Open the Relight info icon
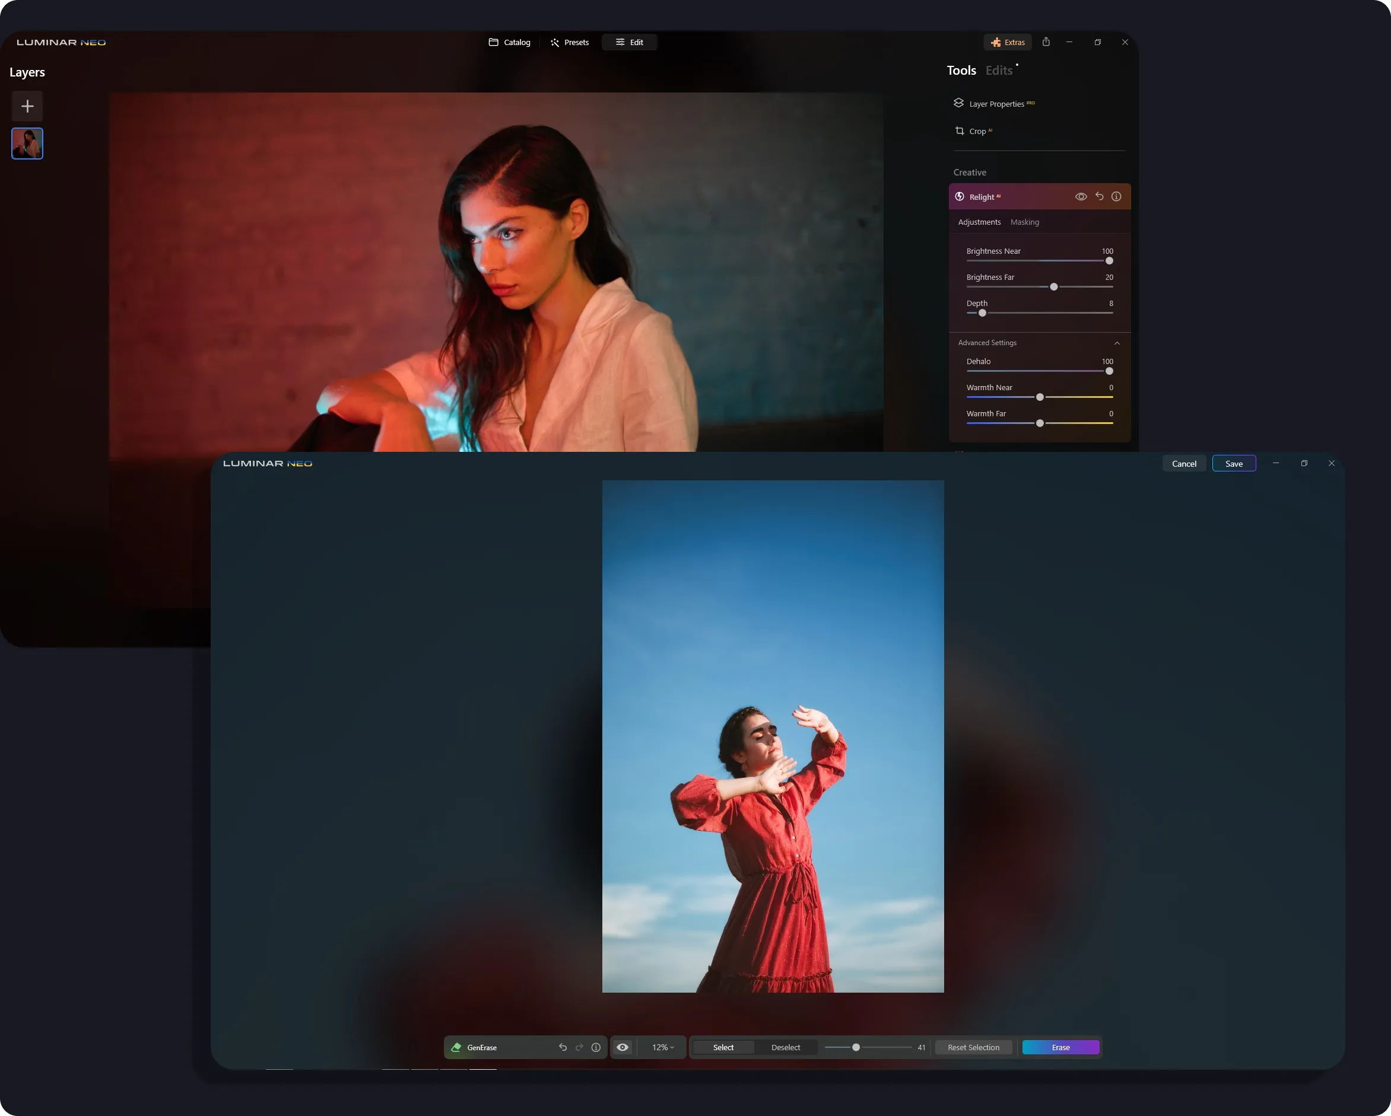The width and height of the screenshot is (1391, 1116). (1116, 197)
